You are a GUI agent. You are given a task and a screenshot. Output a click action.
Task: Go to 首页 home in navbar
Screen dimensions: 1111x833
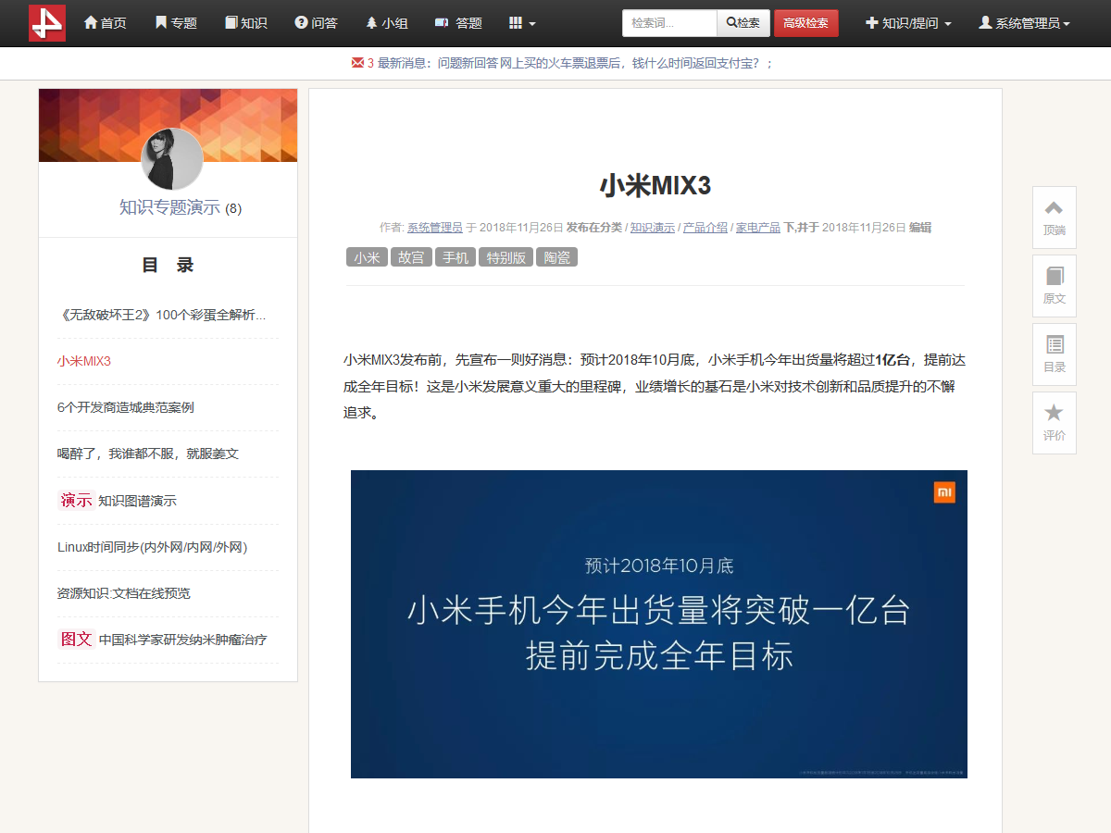pyautogui.click(x=105, y=23)
